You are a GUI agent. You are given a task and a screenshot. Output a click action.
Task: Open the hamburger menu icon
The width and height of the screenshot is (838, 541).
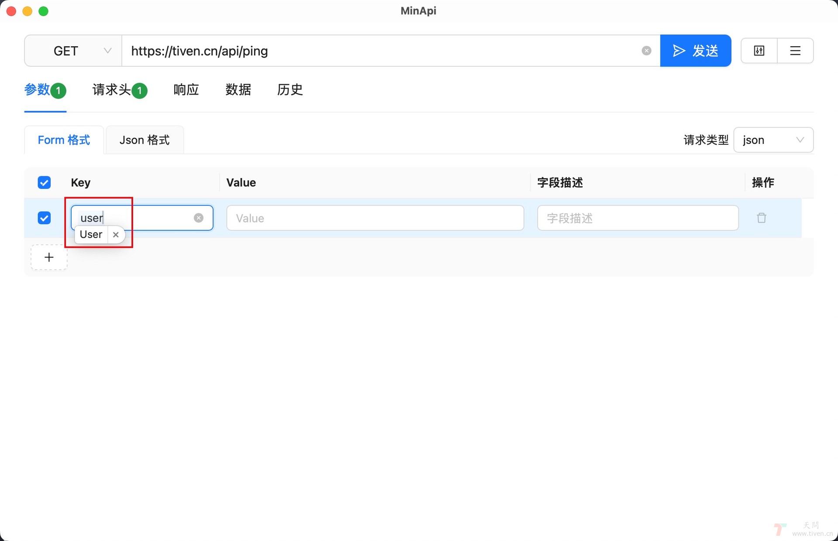795,51
